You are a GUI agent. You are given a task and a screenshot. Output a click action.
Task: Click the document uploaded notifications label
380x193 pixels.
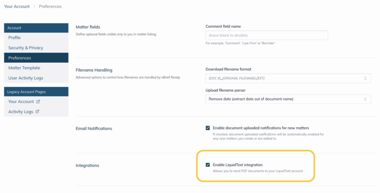click(261, 128)
